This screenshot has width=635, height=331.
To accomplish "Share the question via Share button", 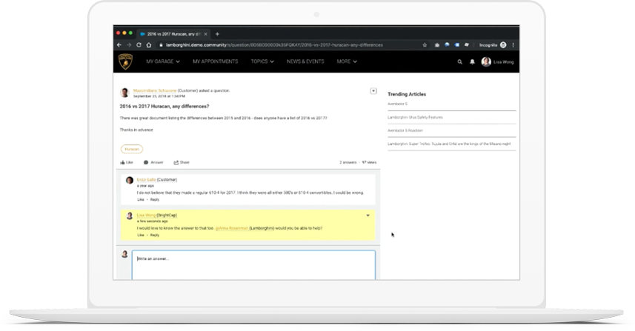I will pos(182,162).
